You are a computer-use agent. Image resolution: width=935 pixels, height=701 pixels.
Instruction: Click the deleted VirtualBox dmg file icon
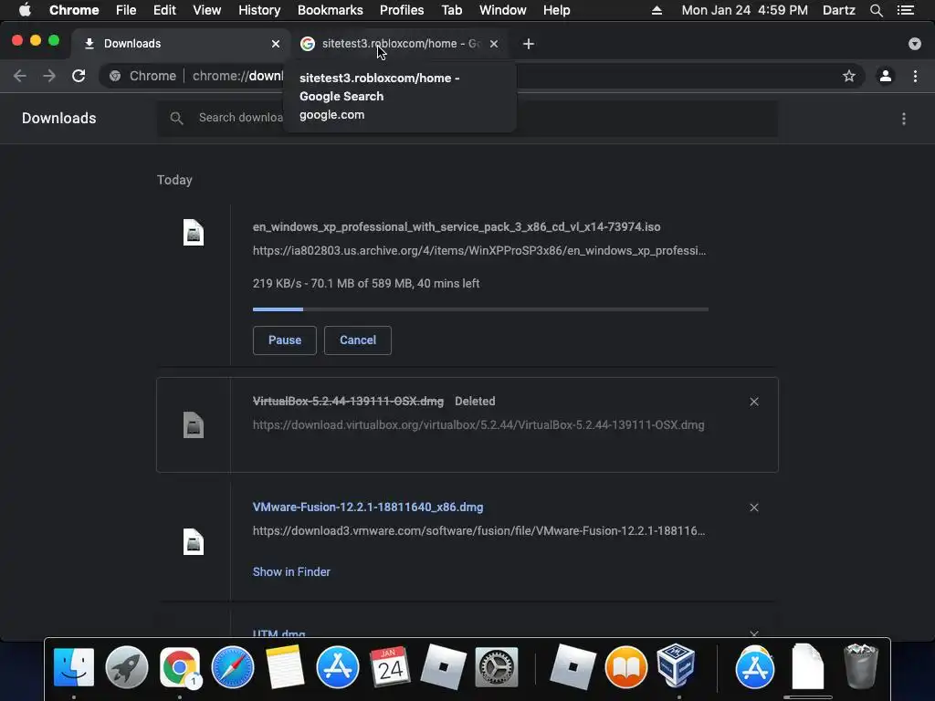click(194, 425)
